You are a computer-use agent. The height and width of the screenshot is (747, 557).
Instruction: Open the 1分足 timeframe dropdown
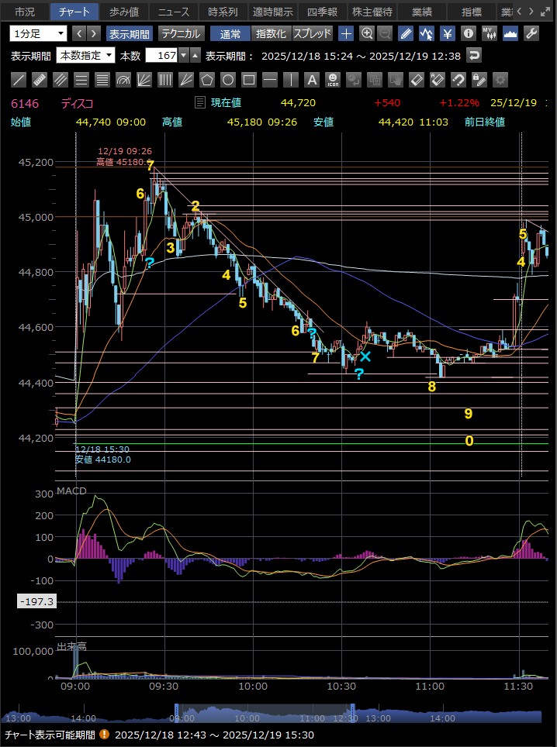38,33
